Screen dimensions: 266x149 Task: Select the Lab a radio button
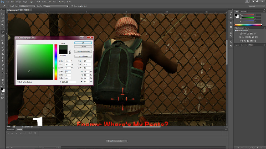pyautogui.click(x=78, y=64)
